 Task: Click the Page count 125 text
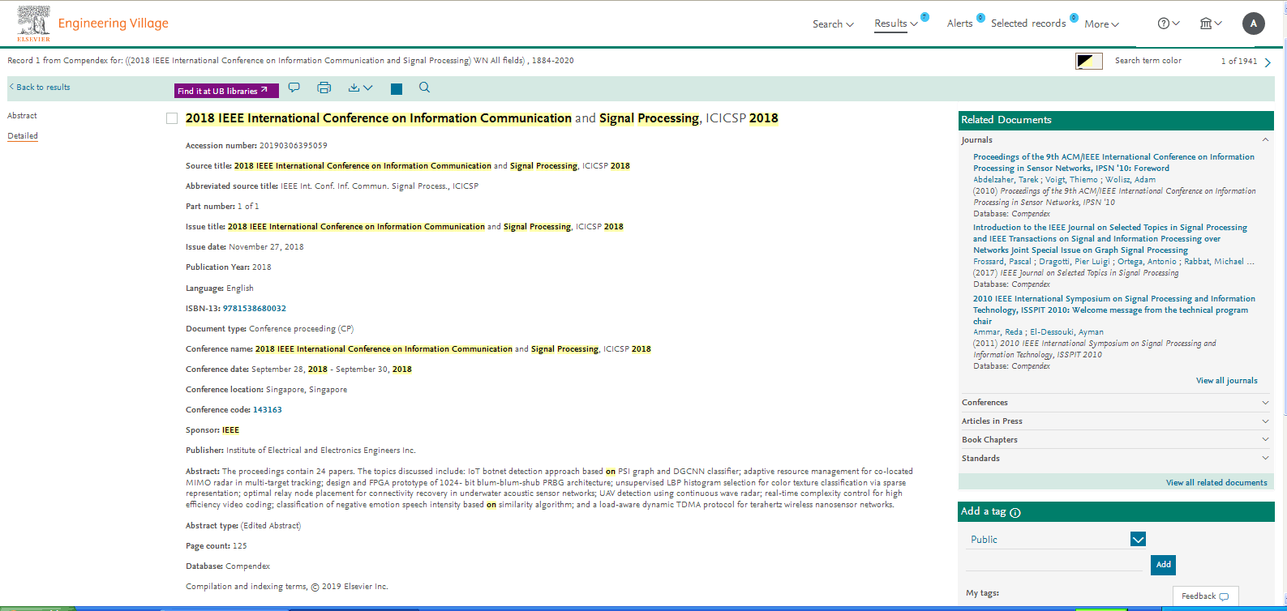(217, 546)
